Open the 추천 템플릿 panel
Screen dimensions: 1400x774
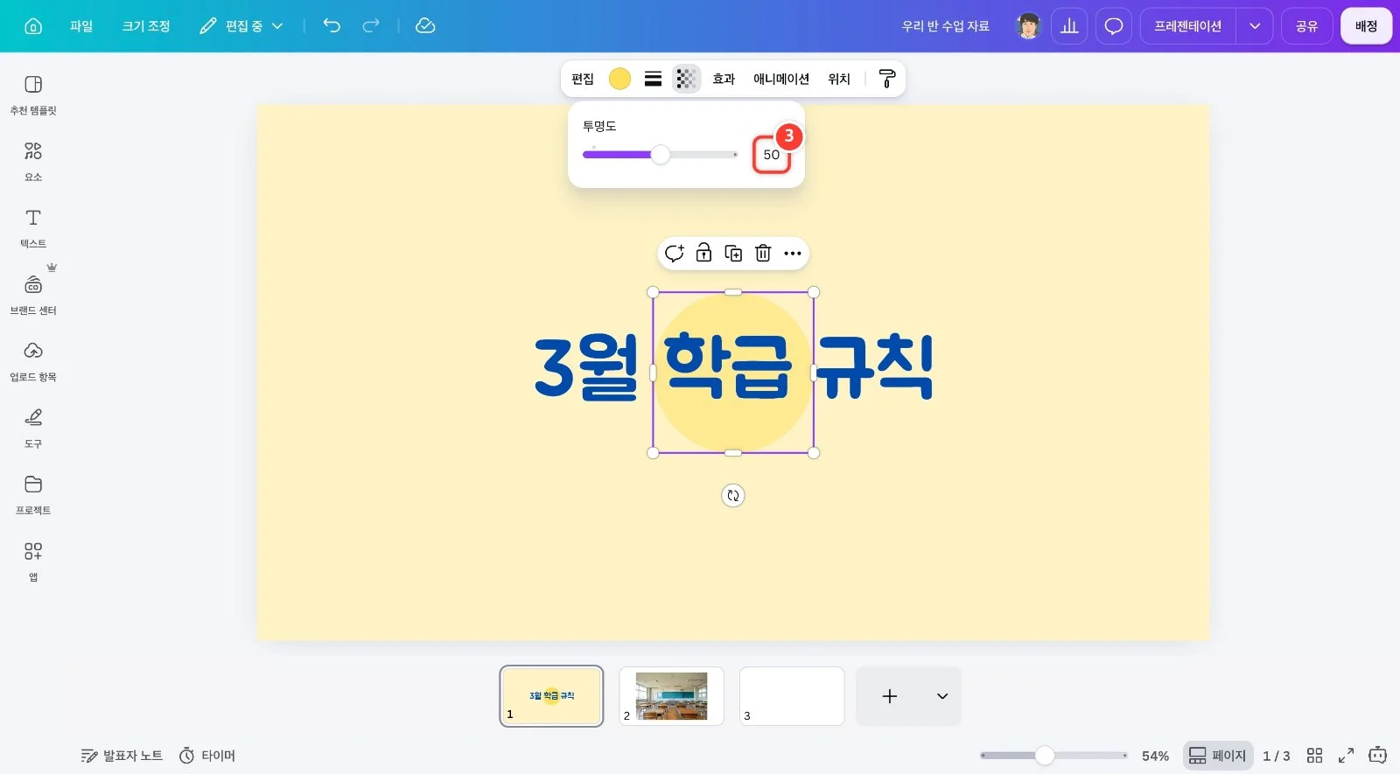pyautogui.click(x=33, y=94)
